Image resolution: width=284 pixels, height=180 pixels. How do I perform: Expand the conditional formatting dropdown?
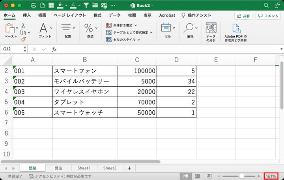tap(135, 25)
